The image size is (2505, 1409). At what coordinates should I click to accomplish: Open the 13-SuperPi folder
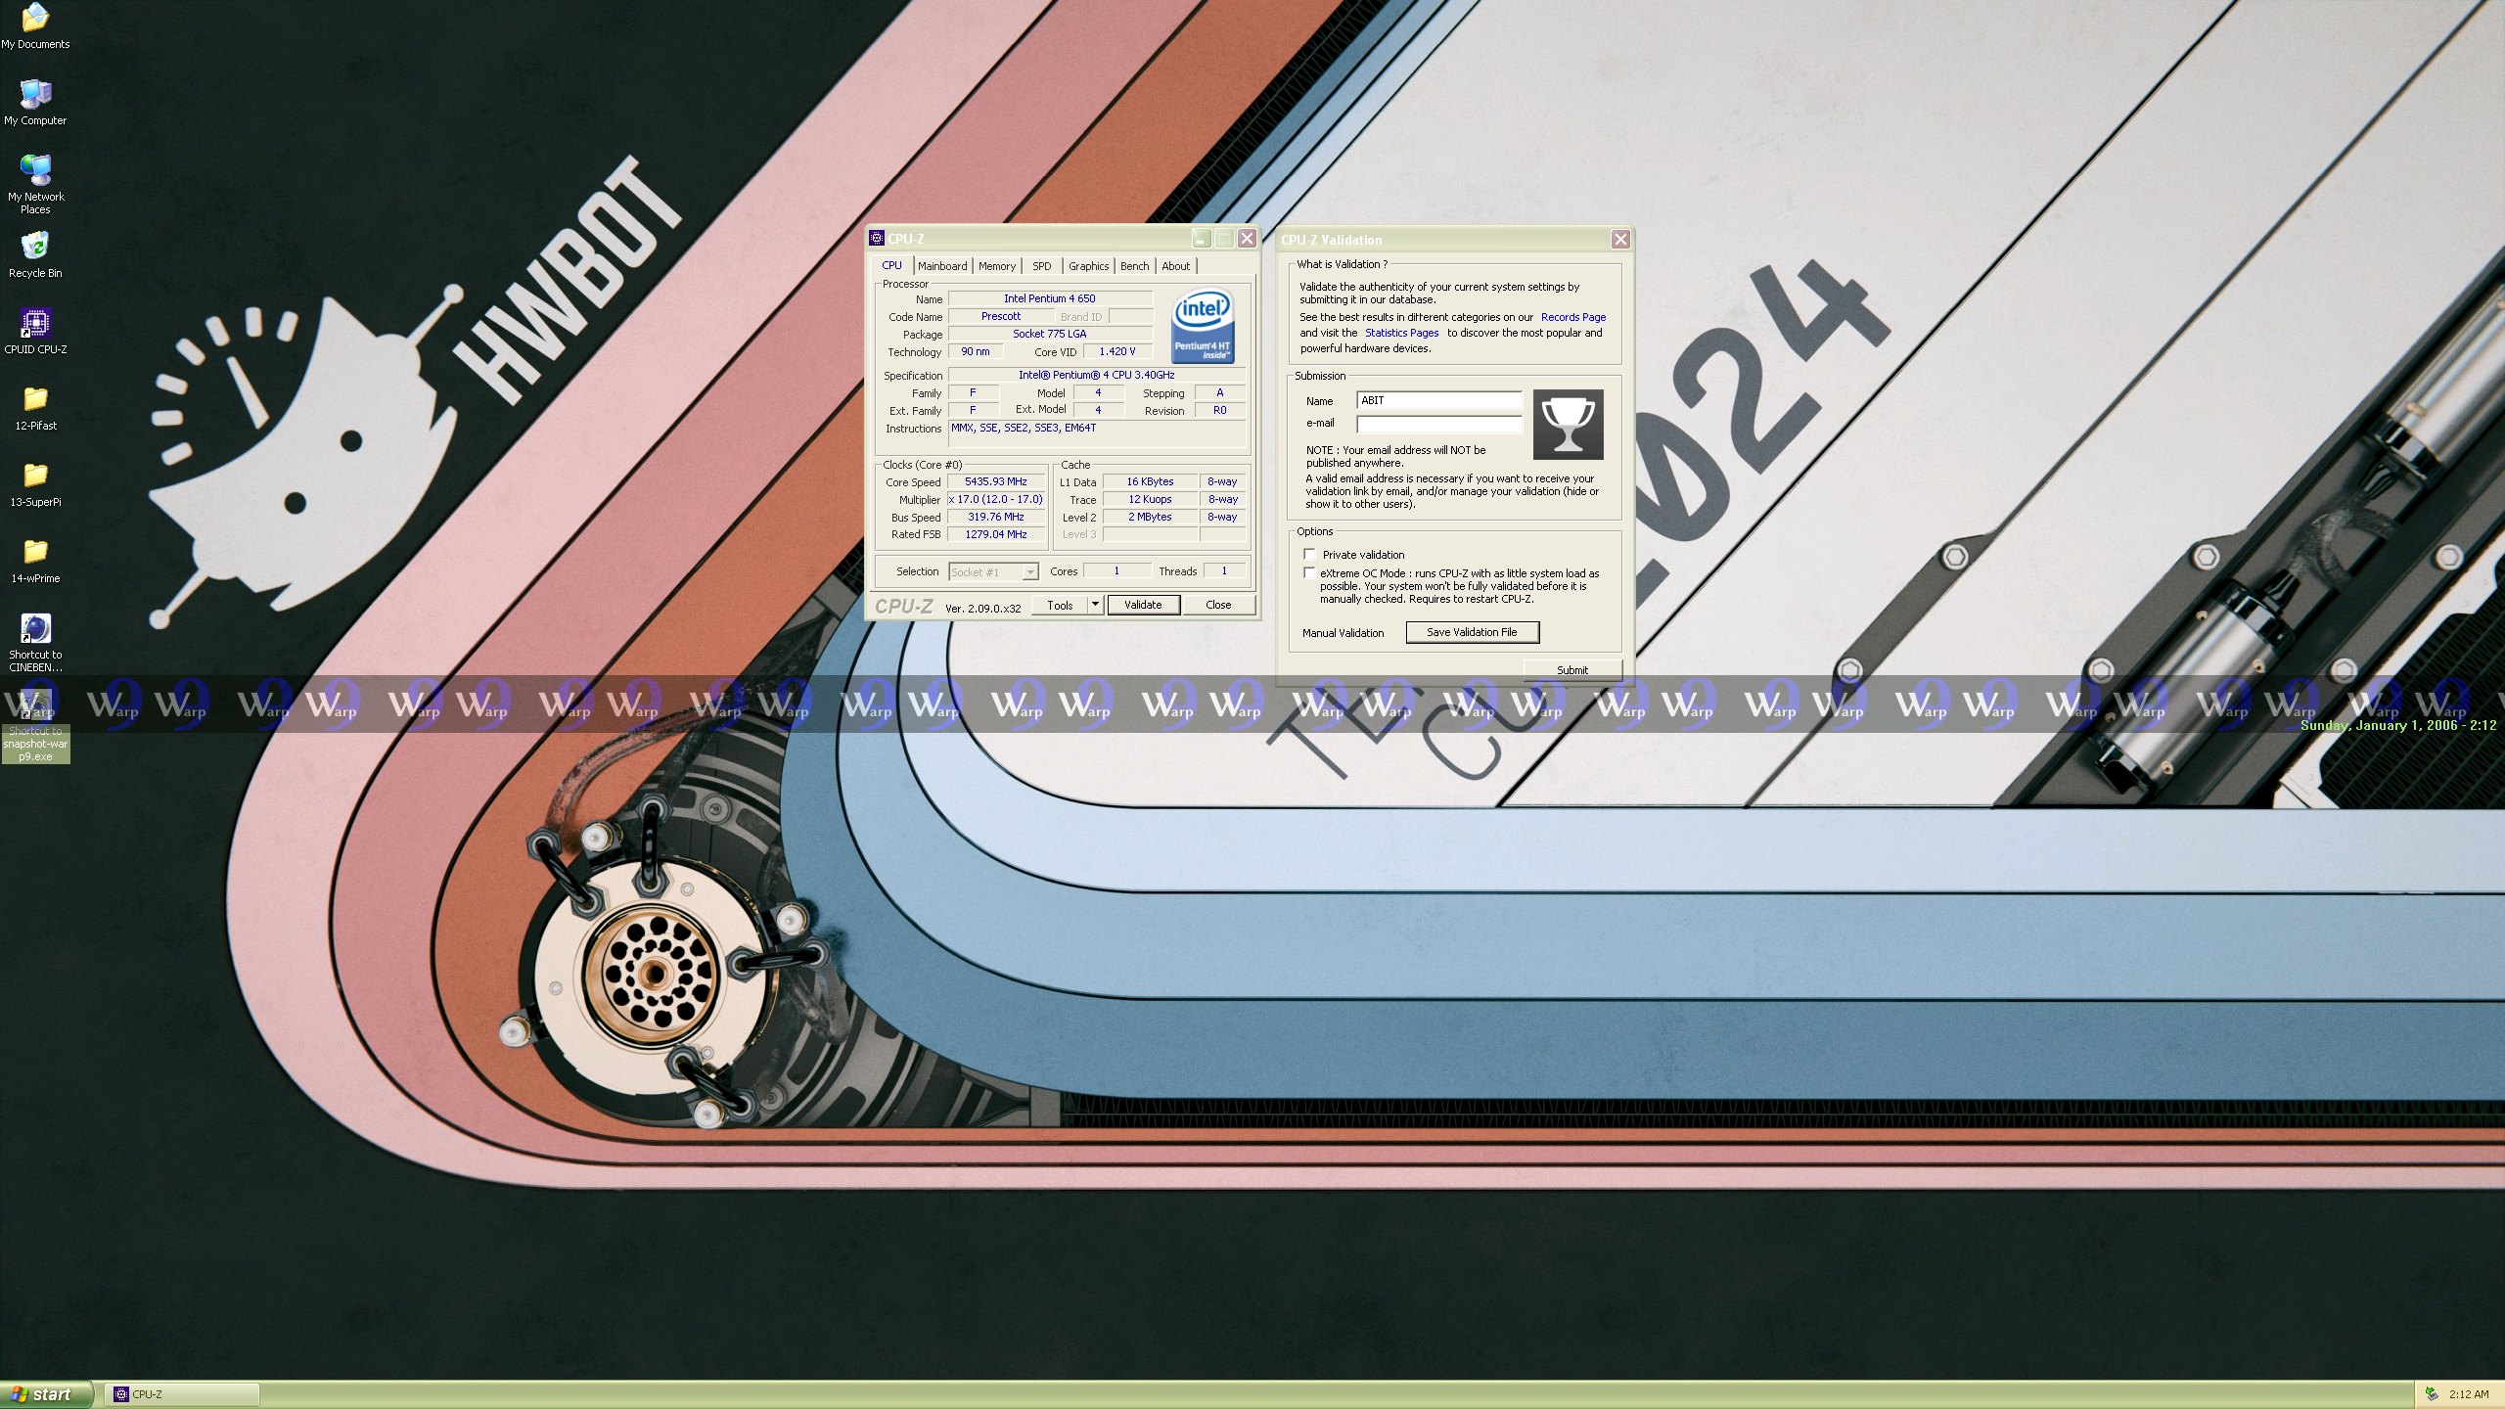point(35,483)
